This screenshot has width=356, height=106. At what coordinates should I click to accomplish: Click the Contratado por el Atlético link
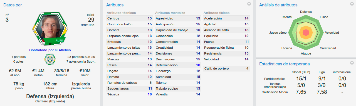[50, 50]
